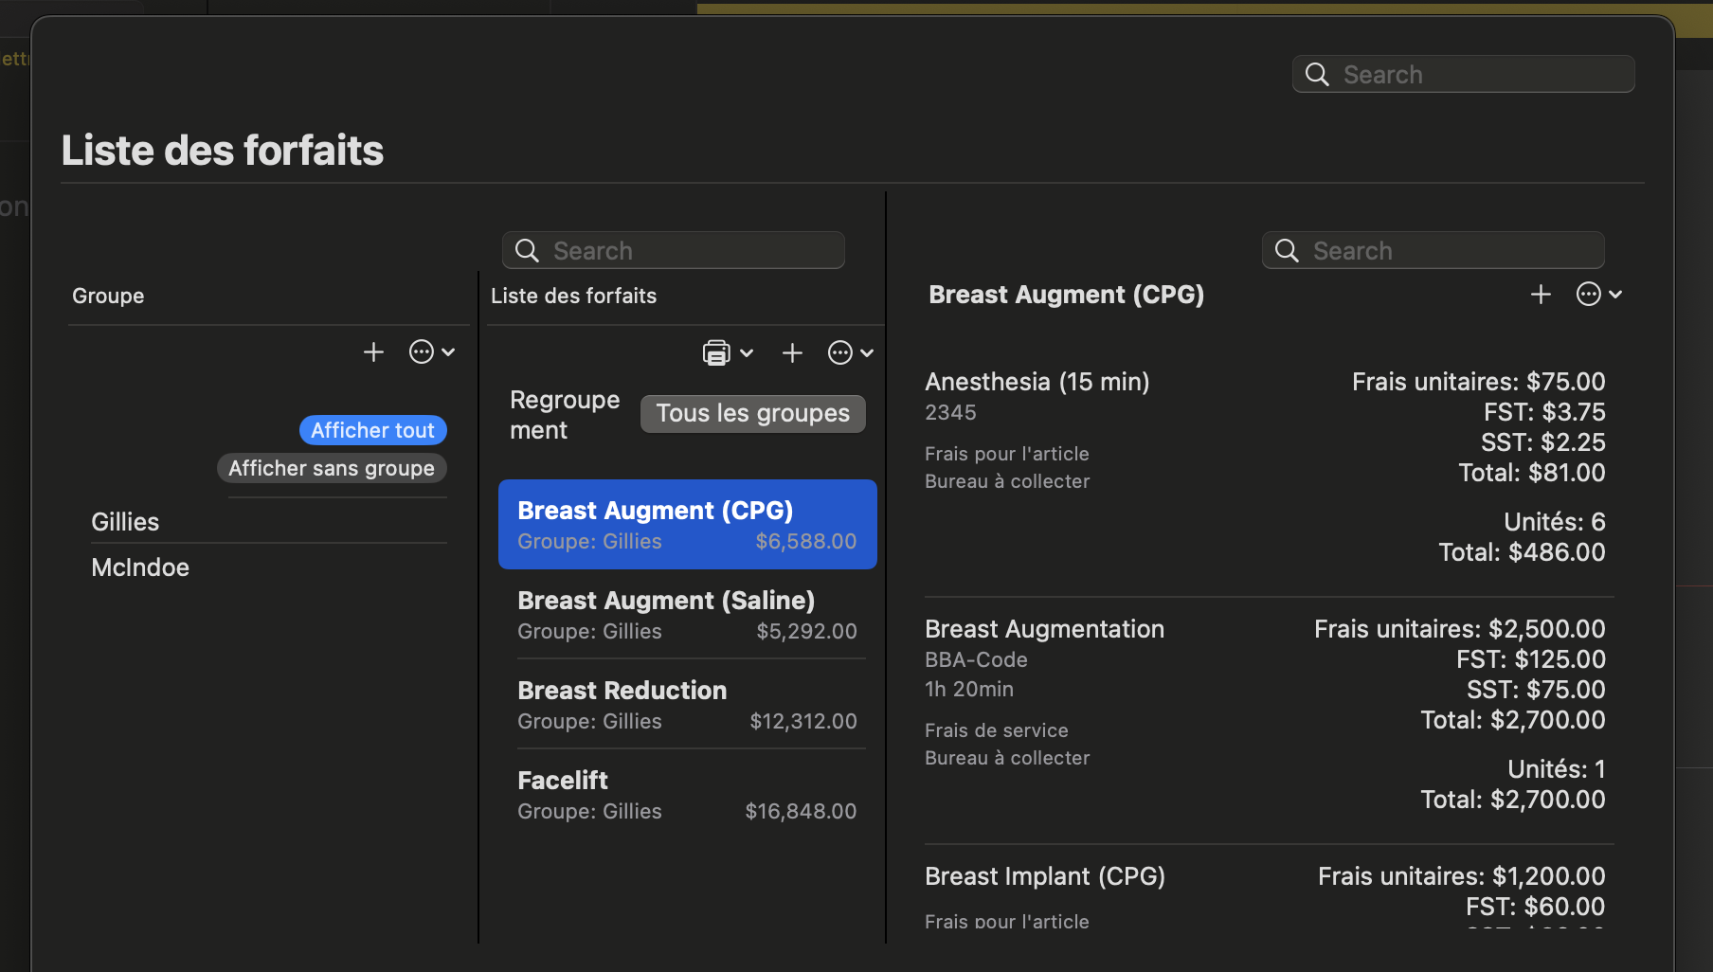Select the Facelift forfait
The width and height of the screenshot is (1713, 972).
coord(687,794)
